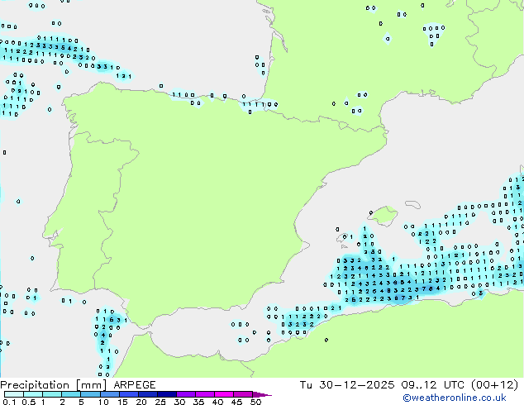Click Menorca island on the map
The width and height of the screenshot is (524, 405).
(x=413, y=204)
